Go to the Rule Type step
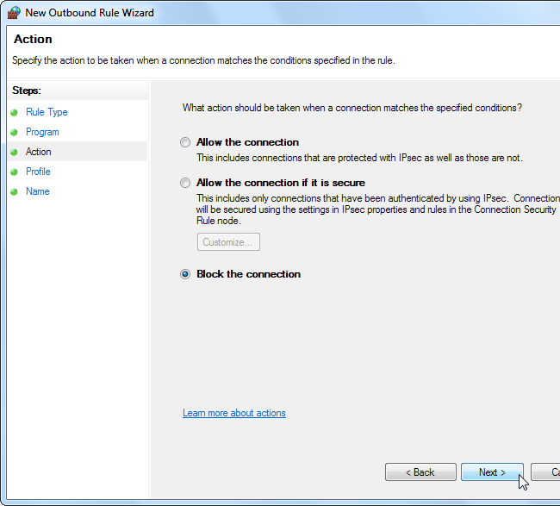 [47, 112]
